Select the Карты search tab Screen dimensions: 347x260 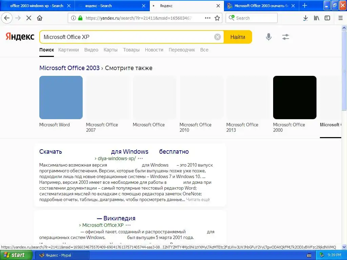click(110, 50)
